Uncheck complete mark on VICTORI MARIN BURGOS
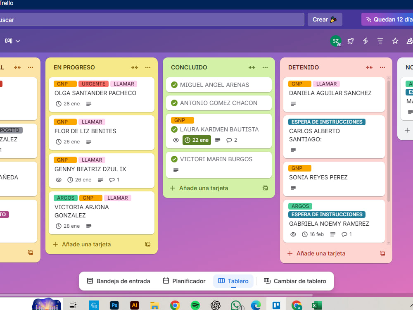The height and width of the screenshot is (310, 413). click(x=174, y=159)
